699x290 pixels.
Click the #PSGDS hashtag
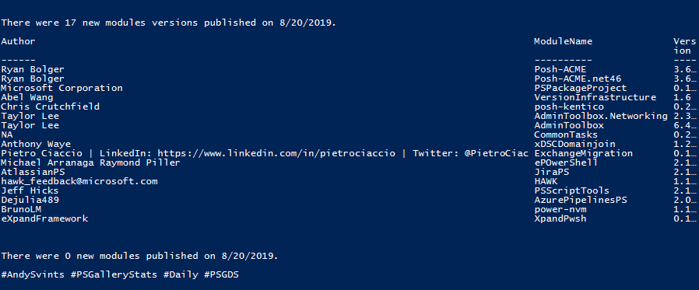[221, 275]
